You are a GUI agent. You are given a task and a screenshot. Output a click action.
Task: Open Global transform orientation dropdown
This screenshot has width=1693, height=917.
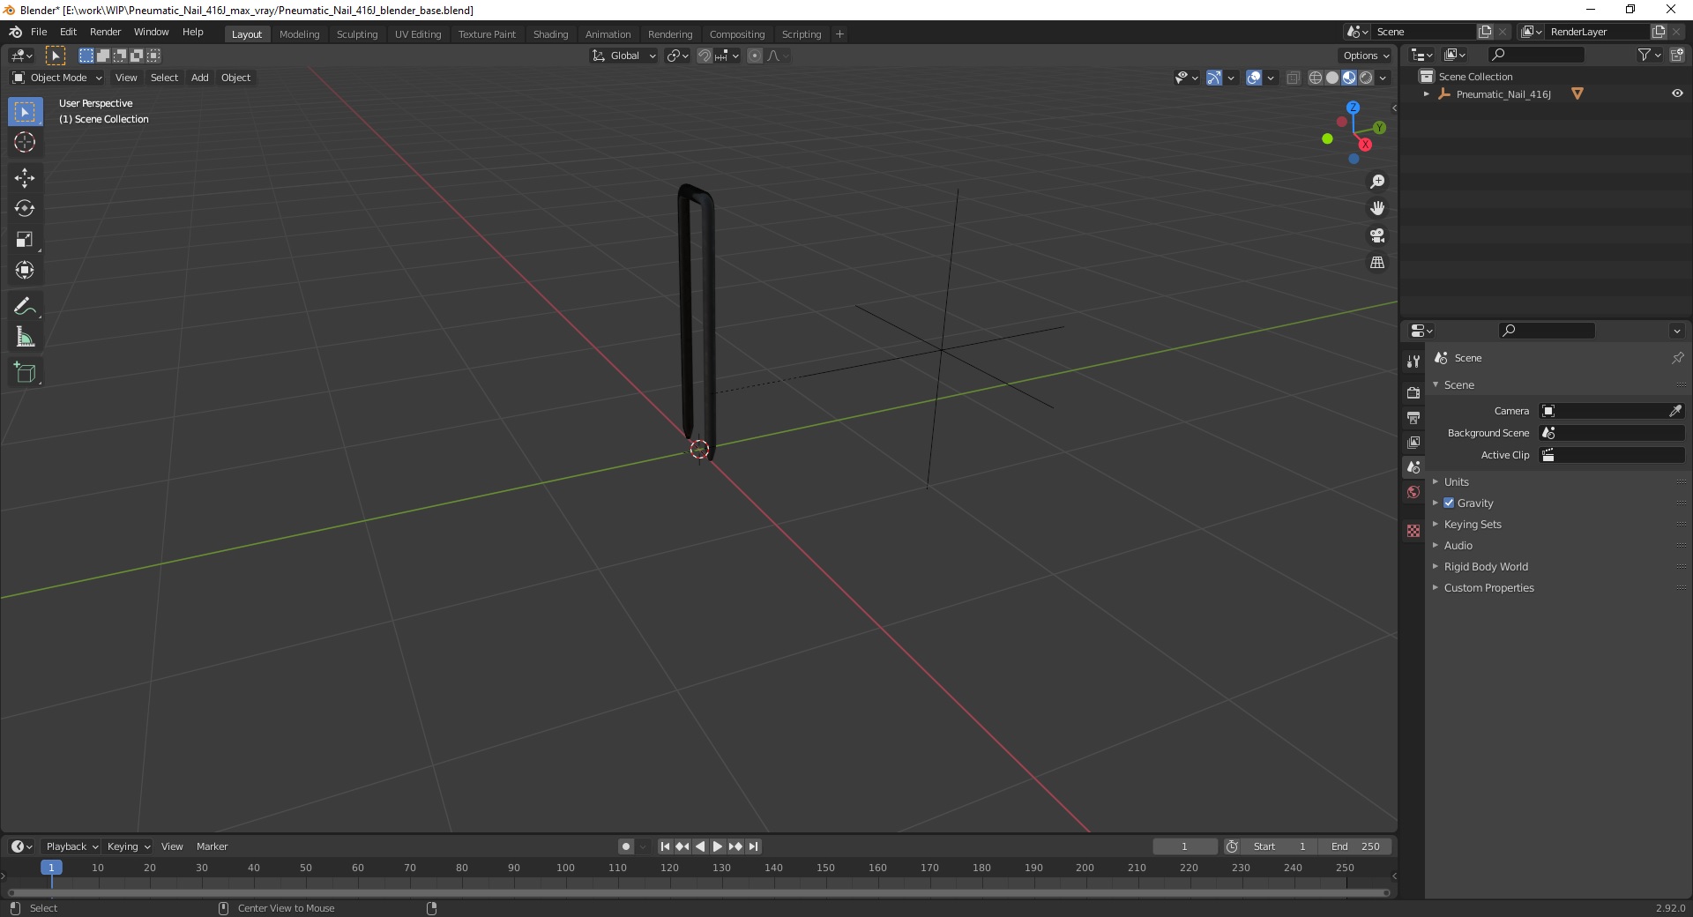623,56
